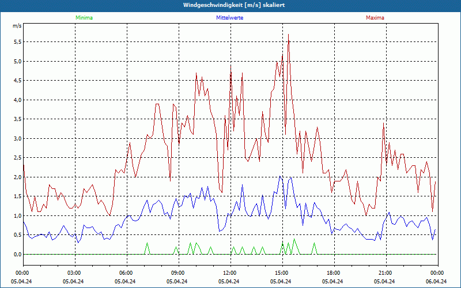The image size is (461, 288).
Task: Click the '06:00' time axis label
Action: (126, 273)
